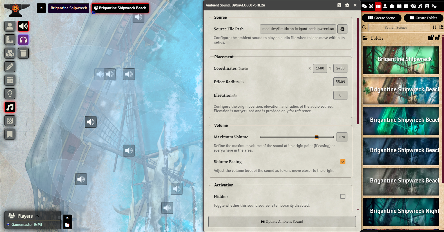Select the Brigantine Shipwreck Beach scene tab

pos(120,8)
